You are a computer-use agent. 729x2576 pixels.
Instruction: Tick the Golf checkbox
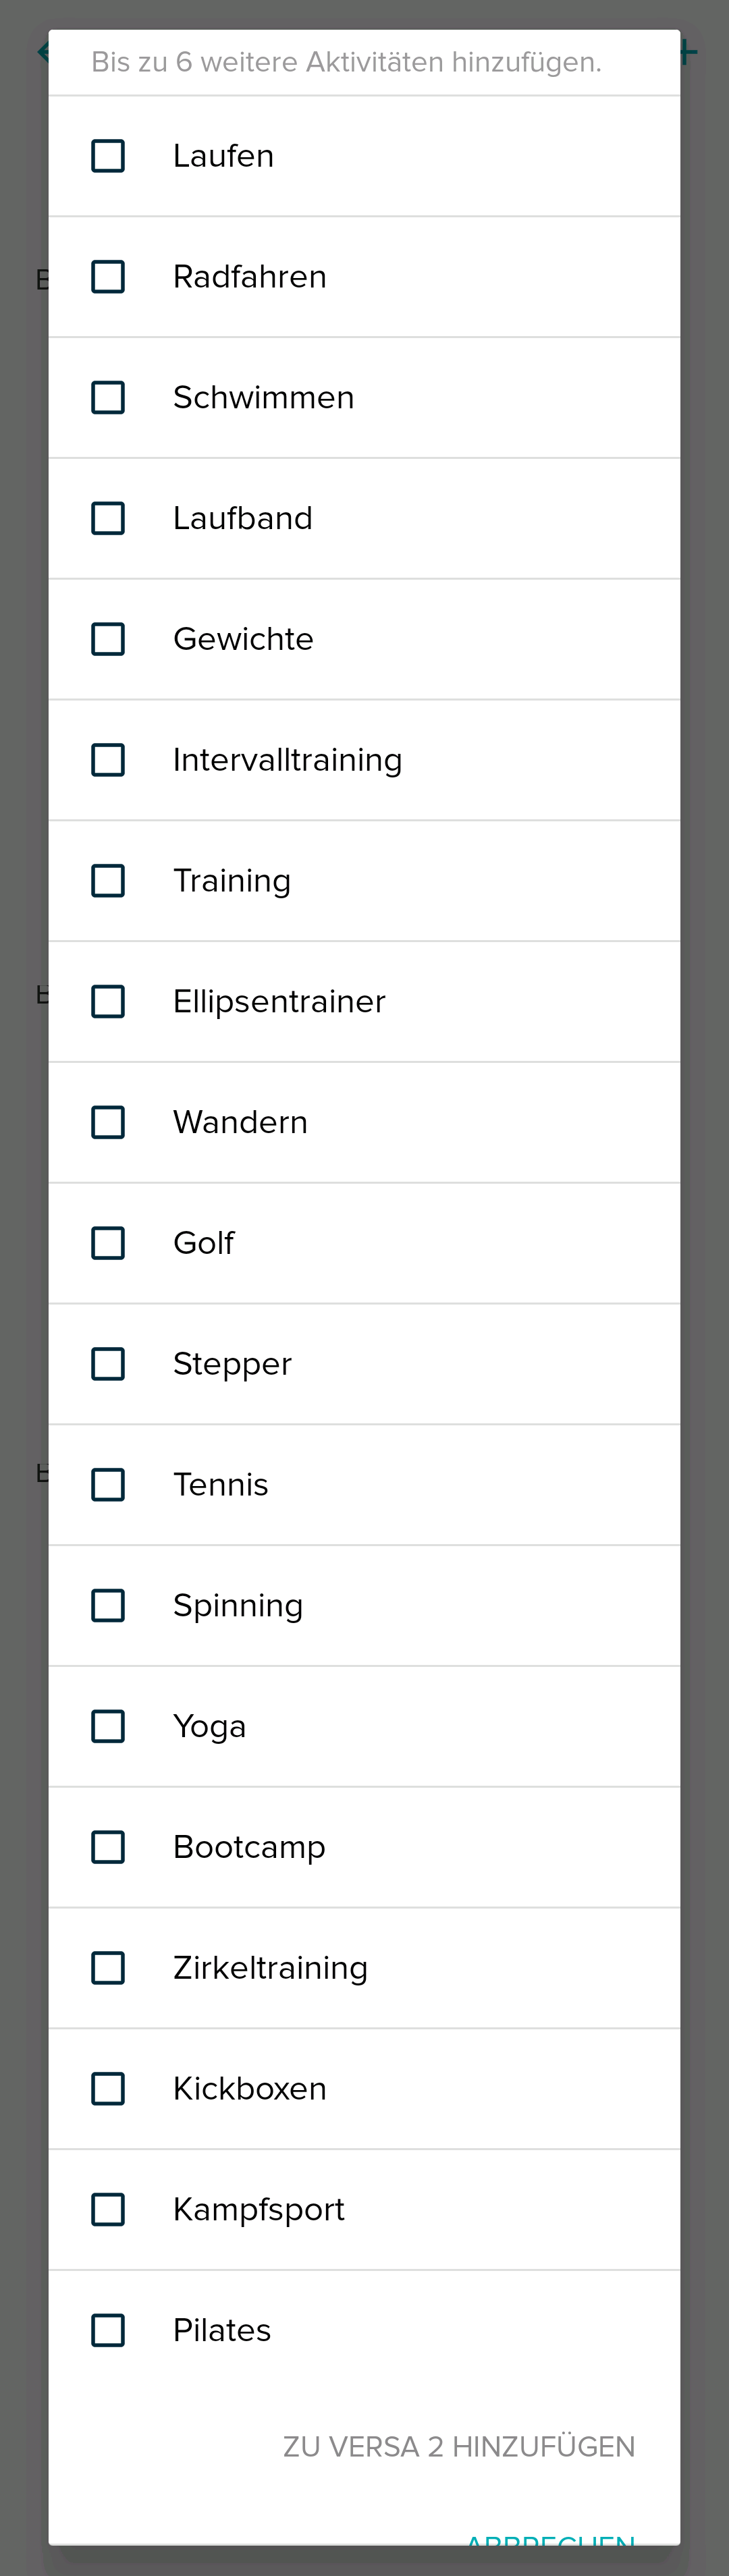click(108, 1243)
